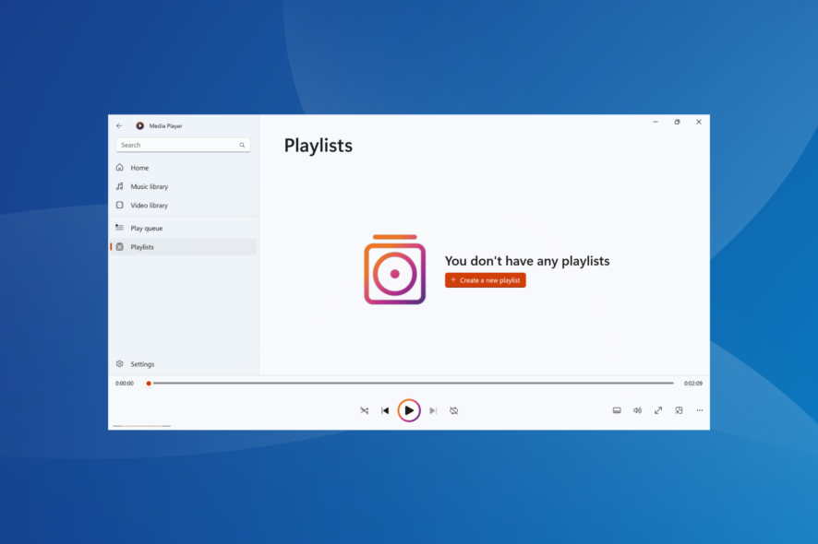The width and height of the screenshot is (818, 544).
Task: Click the back arrow in Media Player
Action: pos(119,125)
